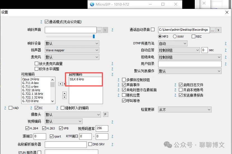Adjust the ringtone volume slider
The height and width of the screenshot is (154, 232).
[x=94, y=36]
